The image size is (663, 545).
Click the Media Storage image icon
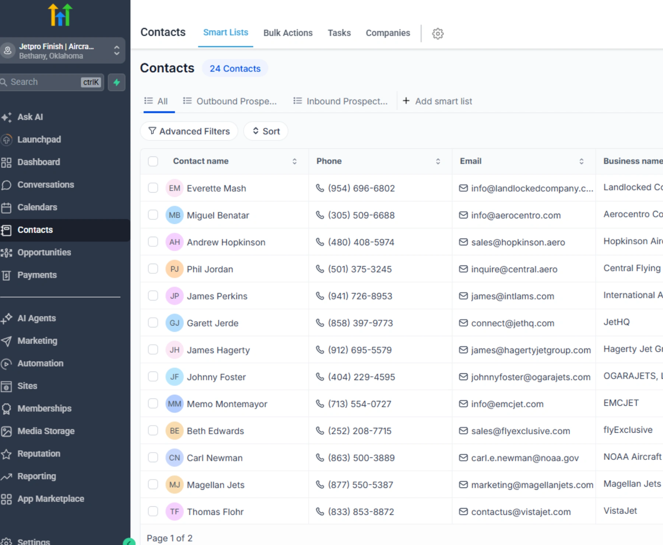(6, 431)
